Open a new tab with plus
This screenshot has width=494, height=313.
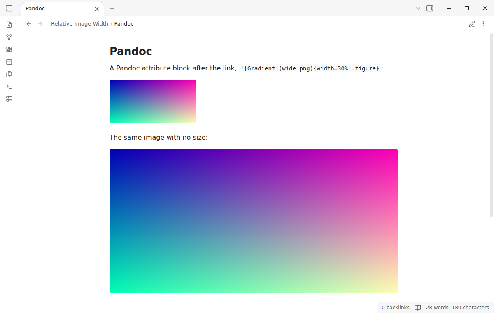(112, 8)
